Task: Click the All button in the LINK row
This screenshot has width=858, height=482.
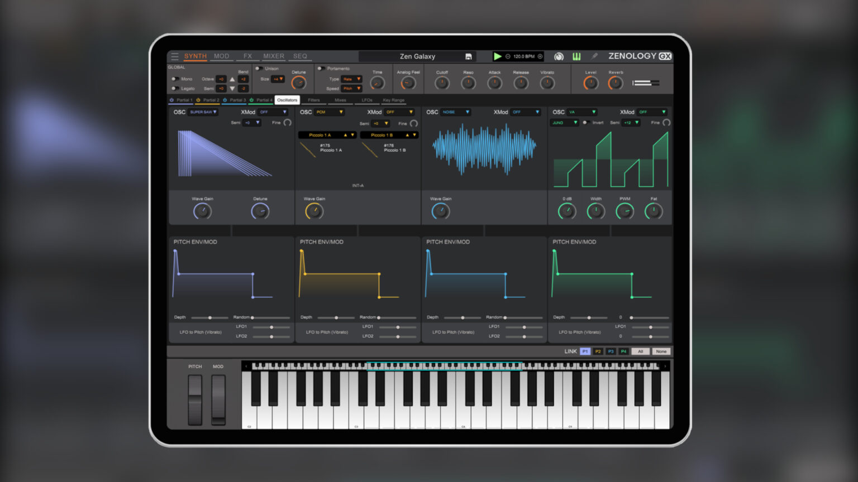Action: click(640, 351)
